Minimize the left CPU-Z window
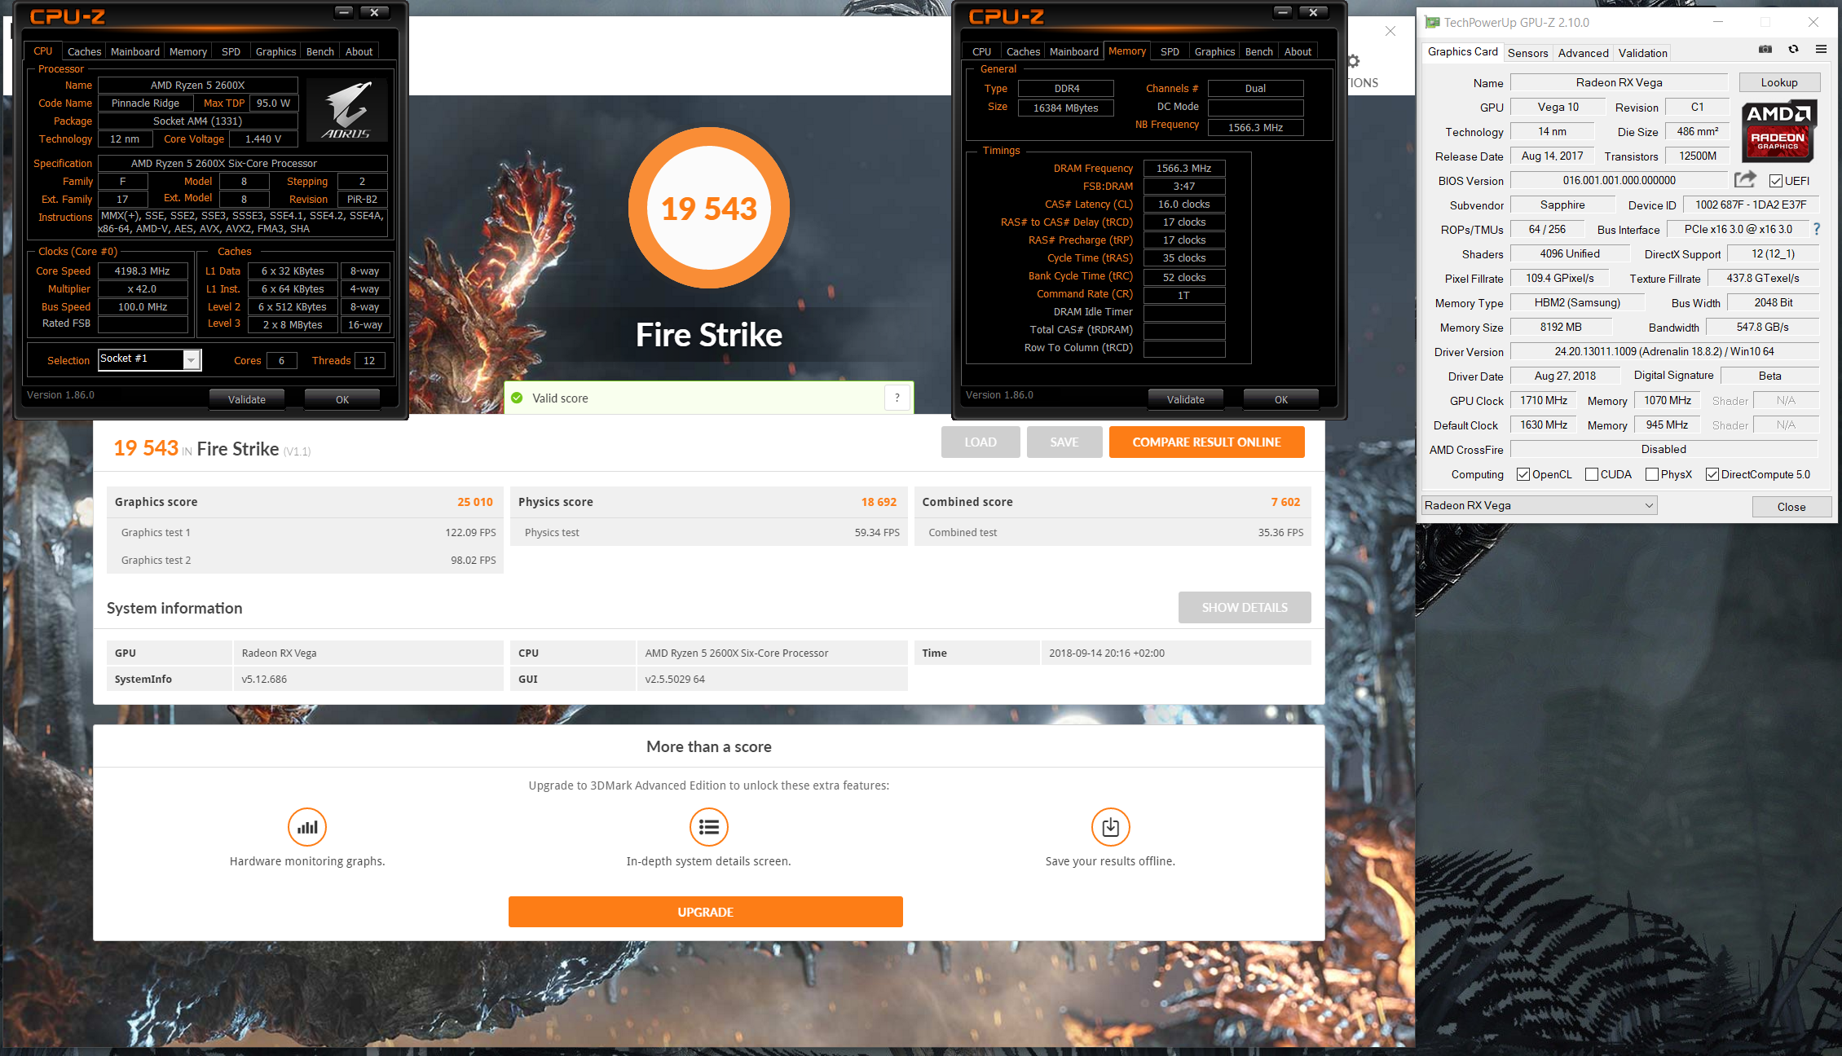Viewport: 1842px width, 1056px height. (x=344, y=12)
